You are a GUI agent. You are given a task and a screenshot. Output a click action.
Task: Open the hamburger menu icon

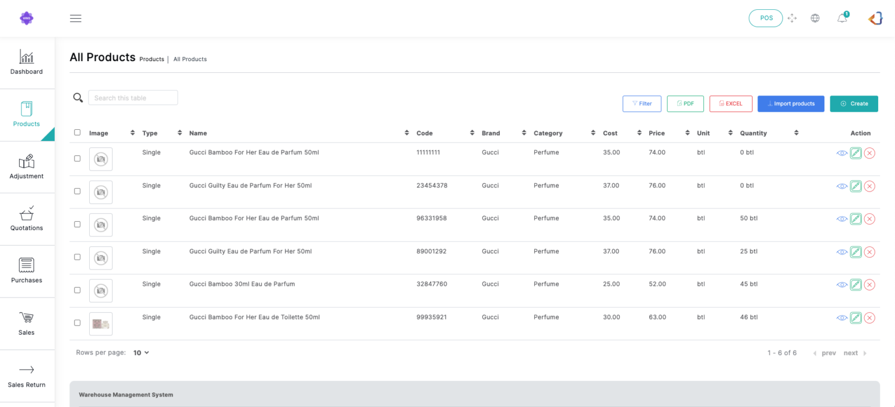pyautogui.click(x=75, y=18)
